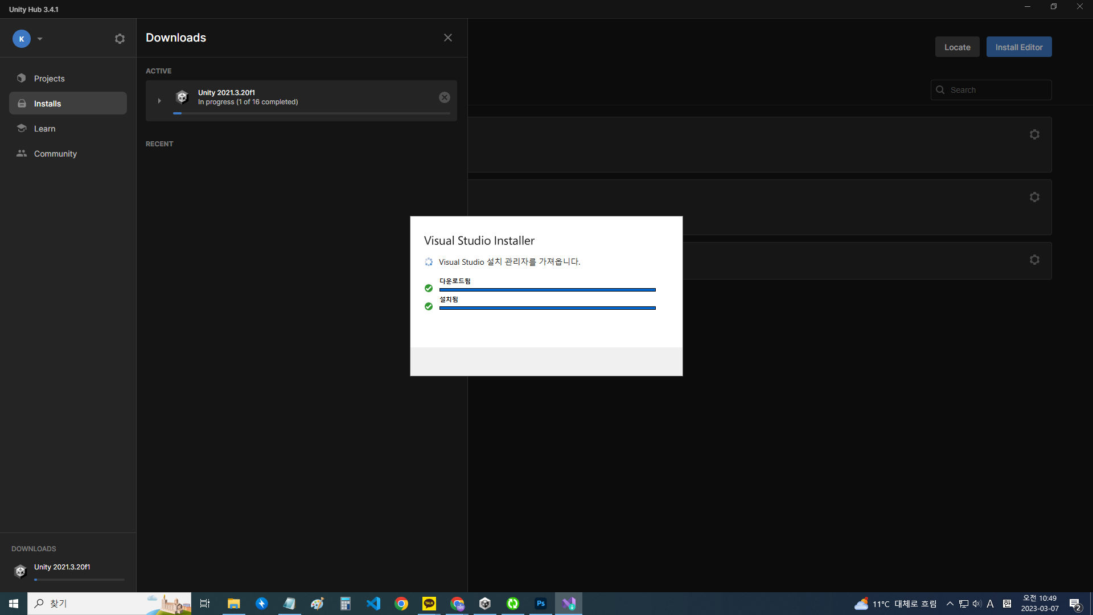Click the RECENT section label

pyautogui.click(x=159, y=144)
